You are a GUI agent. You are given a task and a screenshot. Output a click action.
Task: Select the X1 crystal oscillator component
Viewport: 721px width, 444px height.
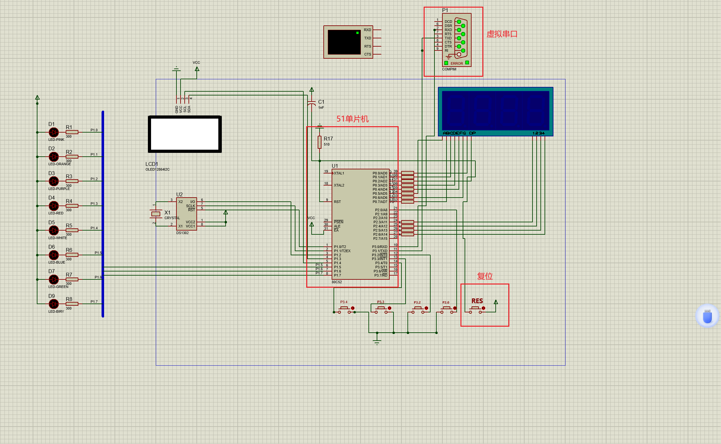coord(155,214)
